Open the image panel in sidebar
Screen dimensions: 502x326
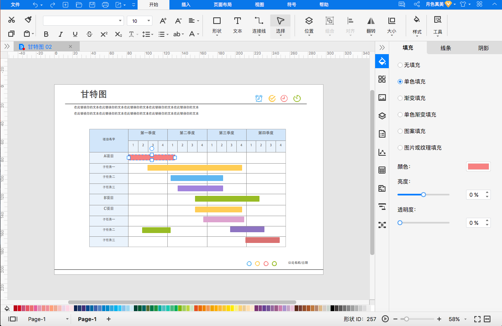click(x=382, y=98)
